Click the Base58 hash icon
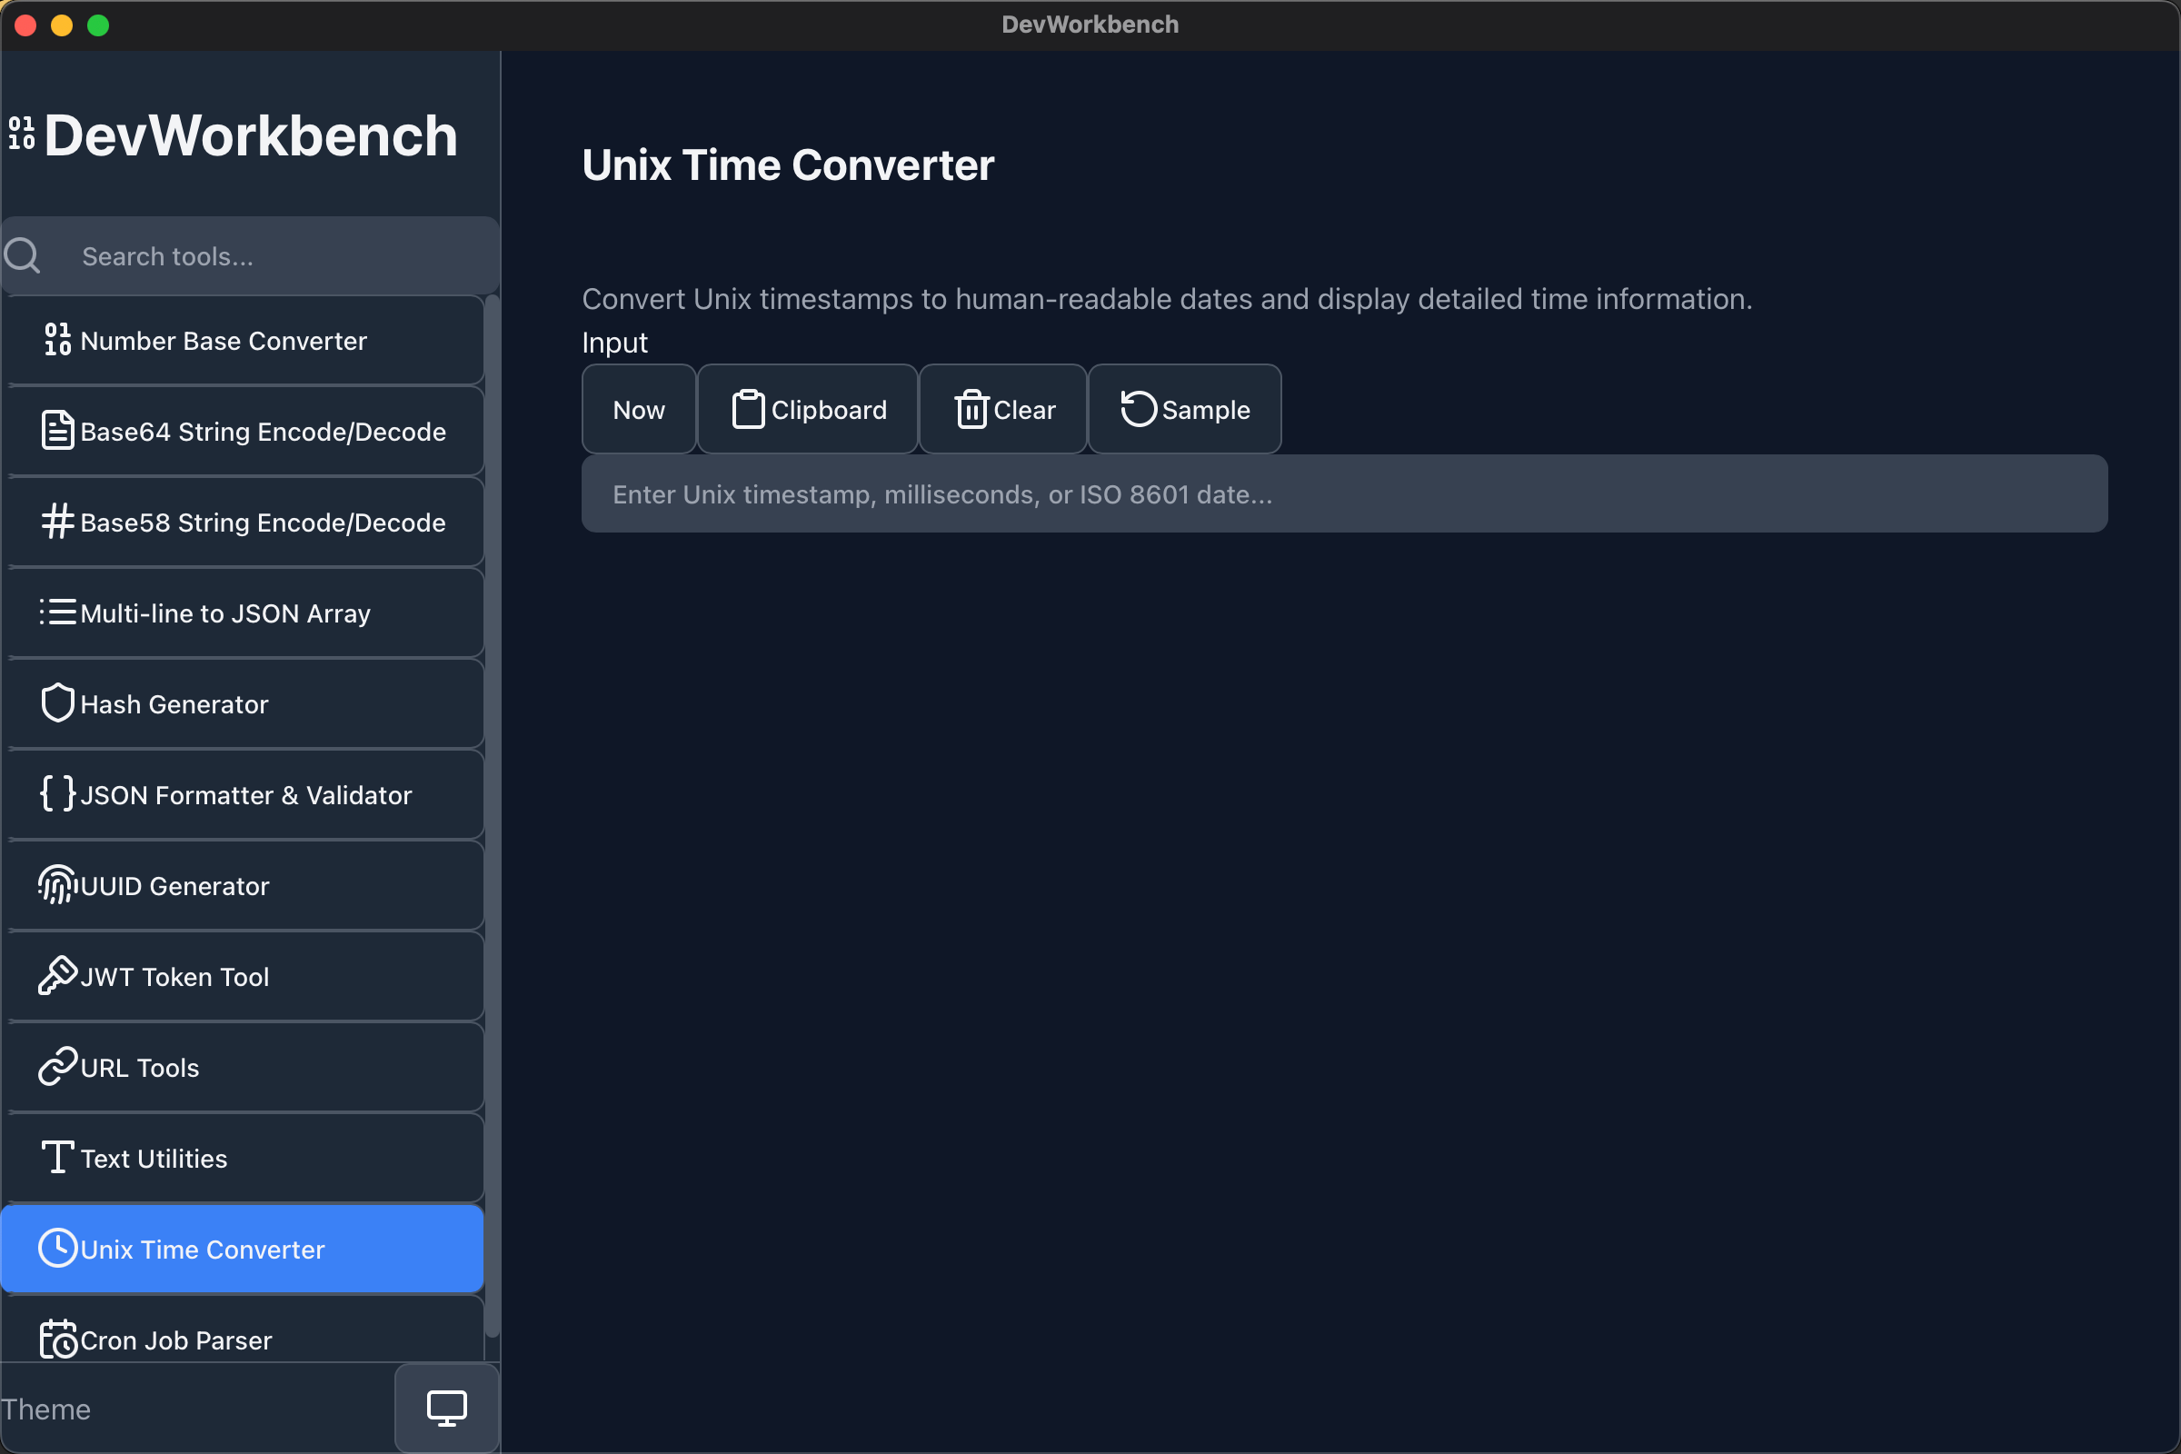Image resolution: width=2181 pixels, height=1454 pixels. tap(57, 521)
